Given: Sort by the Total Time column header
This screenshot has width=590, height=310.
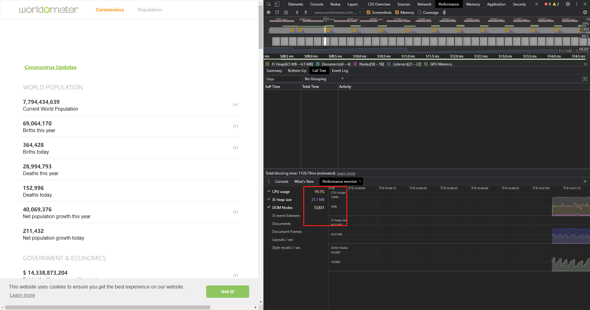Looking at the screenshot, I should click(x=319, y=87).
